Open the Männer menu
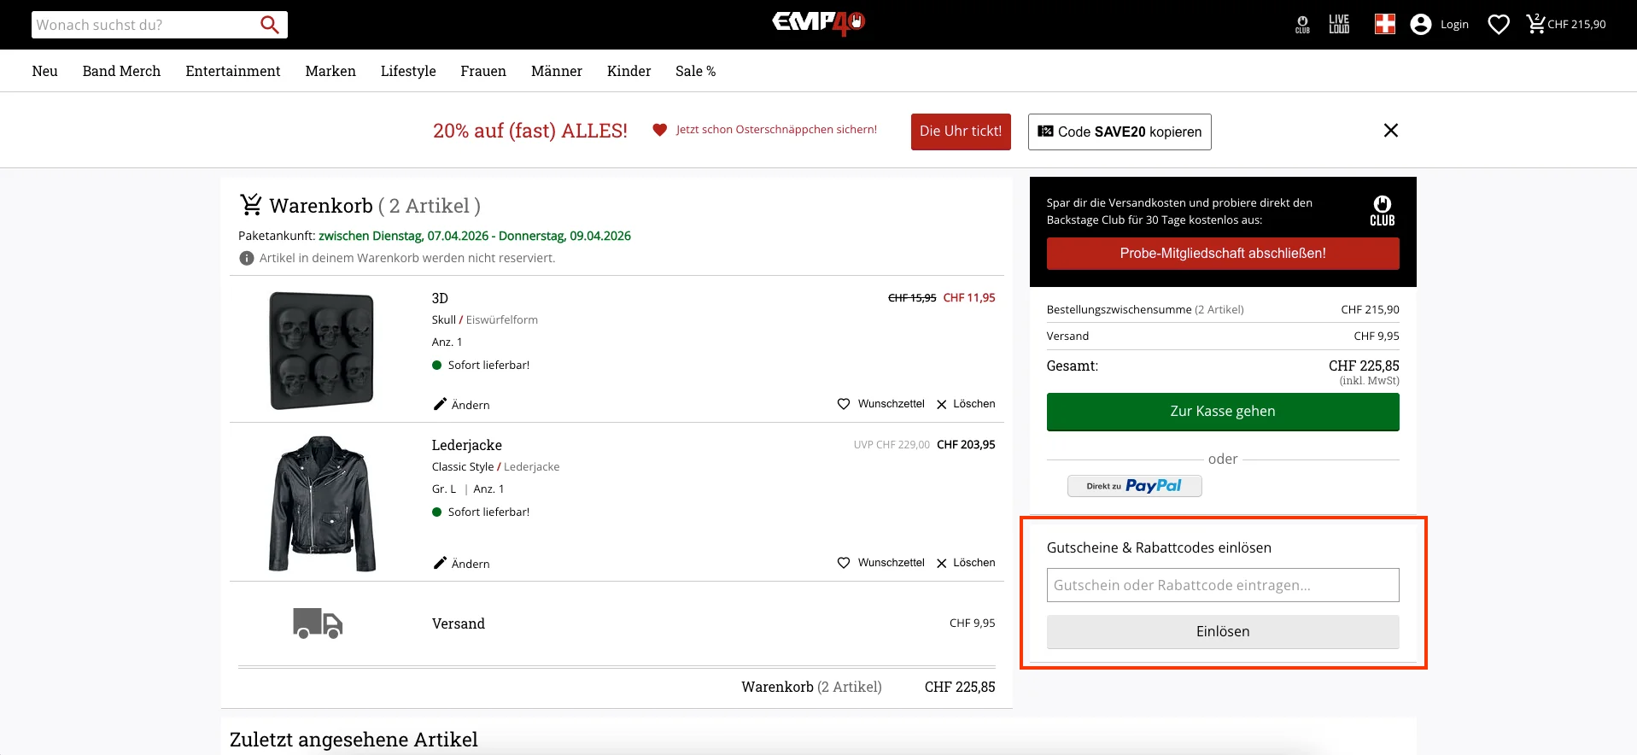Viewport: 1637px width, 755px height. (x=557, y=71)
